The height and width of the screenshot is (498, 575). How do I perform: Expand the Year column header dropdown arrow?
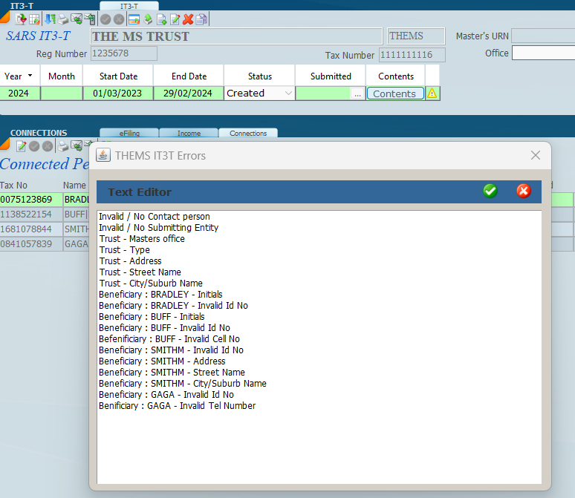30,76
